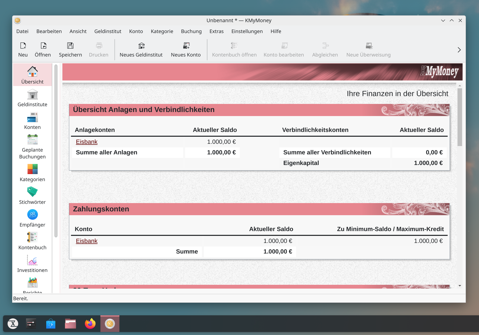Open the application launcher in taskbar

click(x=13, y=324)
